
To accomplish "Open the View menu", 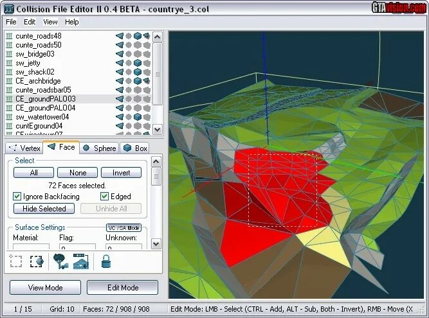I will click(50, 22).
